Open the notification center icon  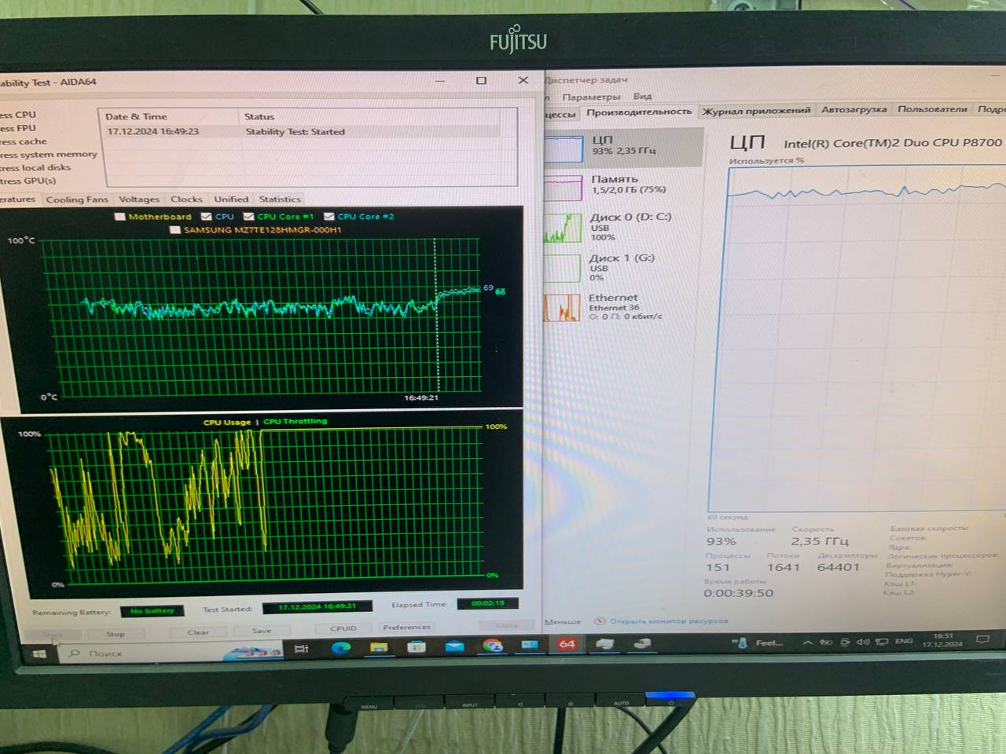(982, 639)
